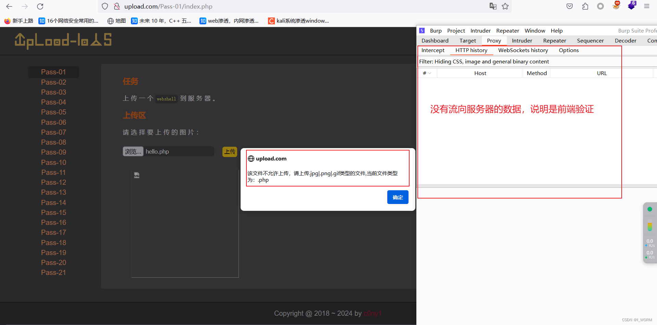Image resolution: width=657 pixels, height=325 pixels.
Task: Select Pass-06 in the sidebar
Action: pos(53,122)
